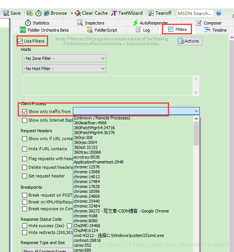Select cmd:43212 cmd.exe entry

(x=133, y=235)
